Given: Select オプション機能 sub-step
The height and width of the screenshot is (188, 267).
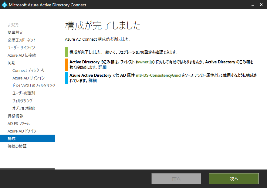Looking at the screenshot, I should point(23,108).
